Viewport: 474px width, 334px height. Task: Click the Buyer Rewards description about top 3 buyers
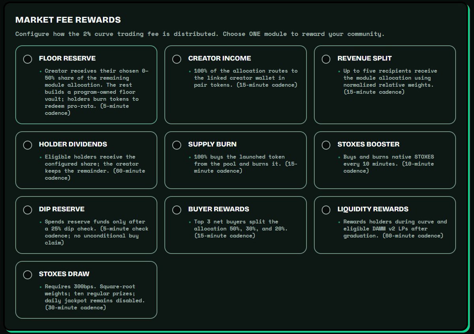241,229
